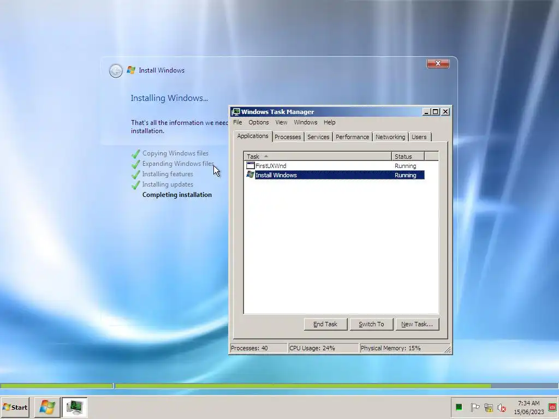
Task: Maximize the Windows Task Manager window
Action: coord(435,112)
